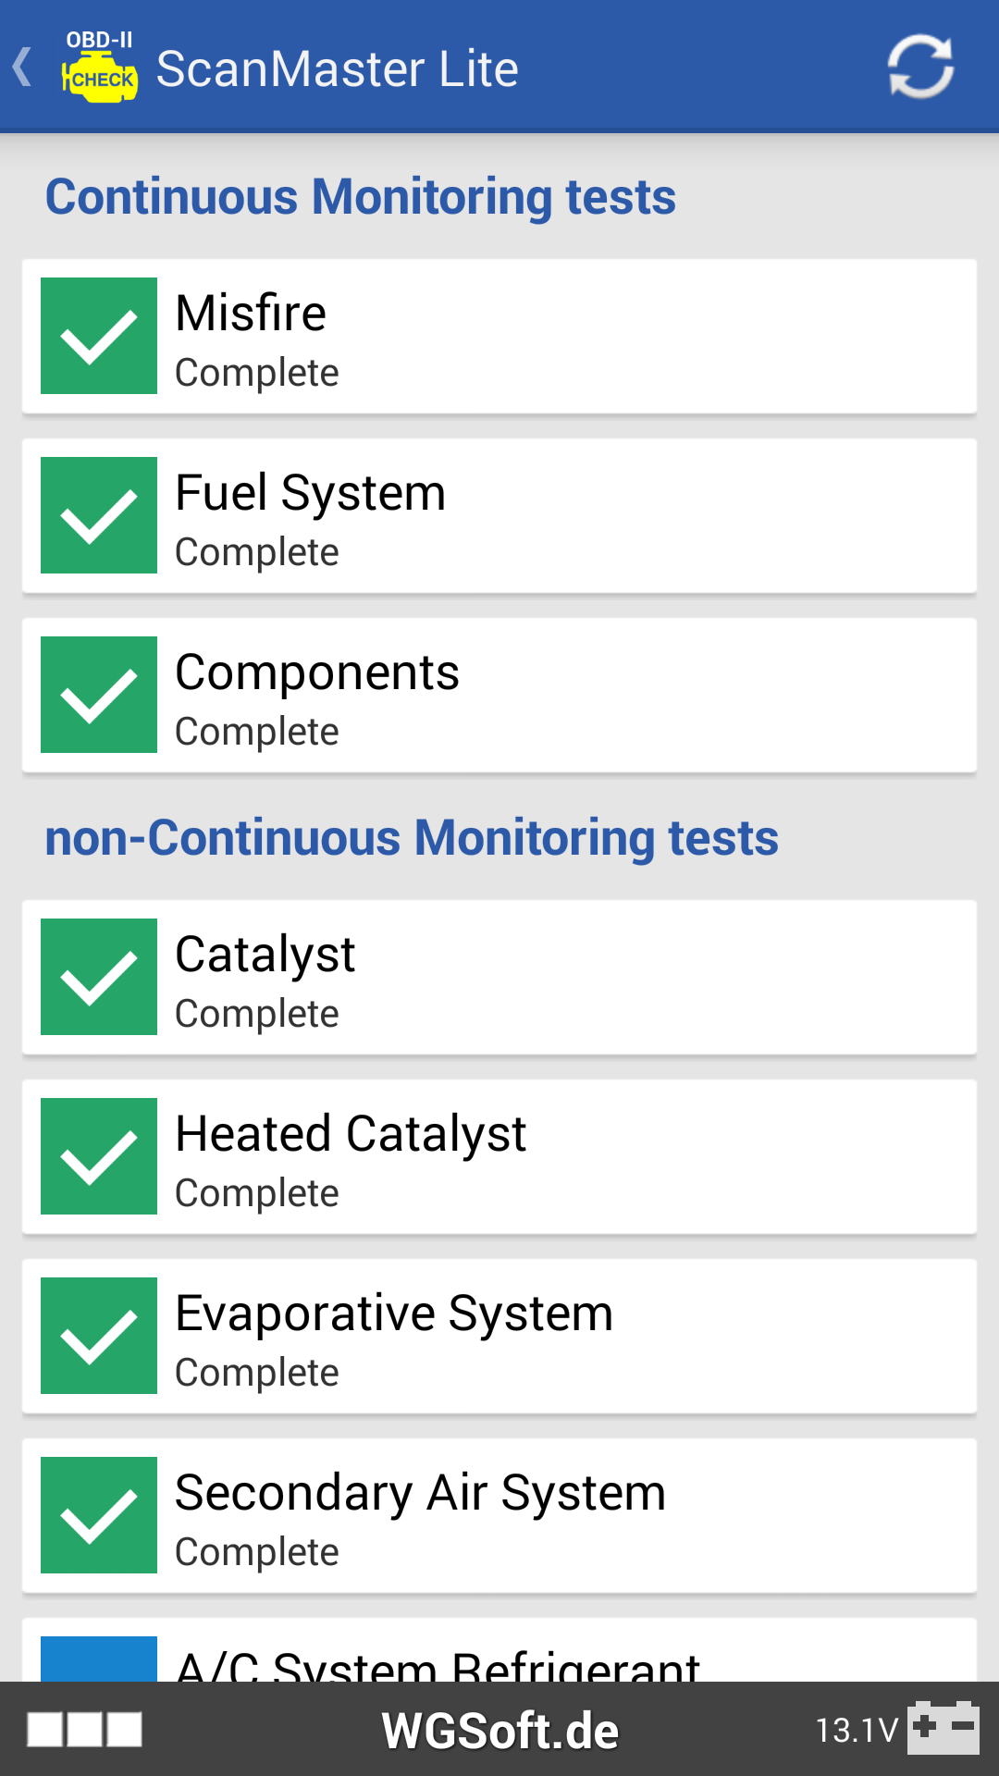
Task: Tap the battery icon in the footer
Action: [x=943, y=1727]
